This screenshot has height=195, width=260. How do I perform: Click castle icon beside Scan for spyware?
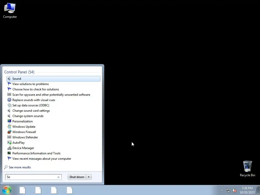pyautogui.click(x=9, y=94)
